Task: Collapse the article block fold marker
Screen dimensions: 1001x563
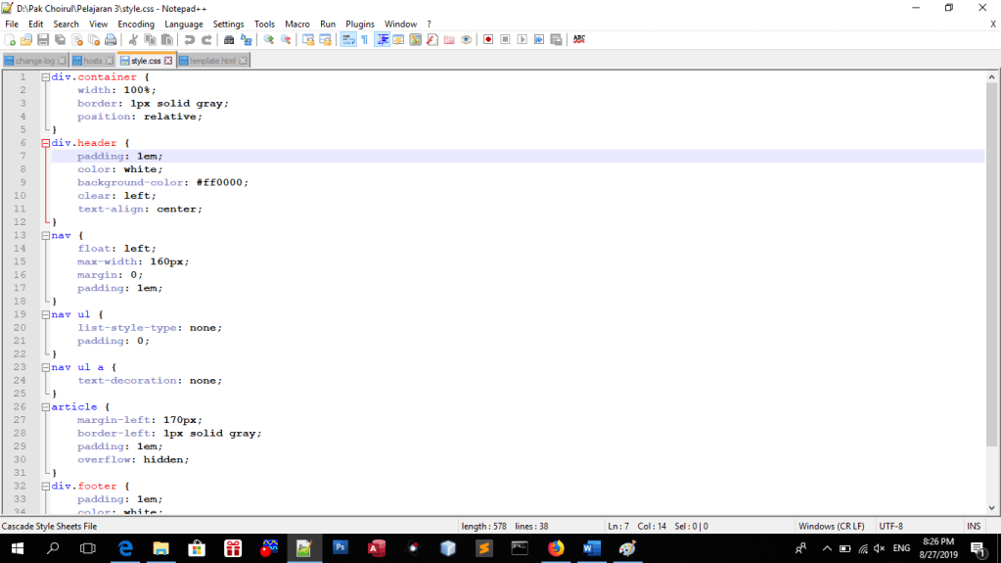Action: pyautogui.click(x=45, y=406)
